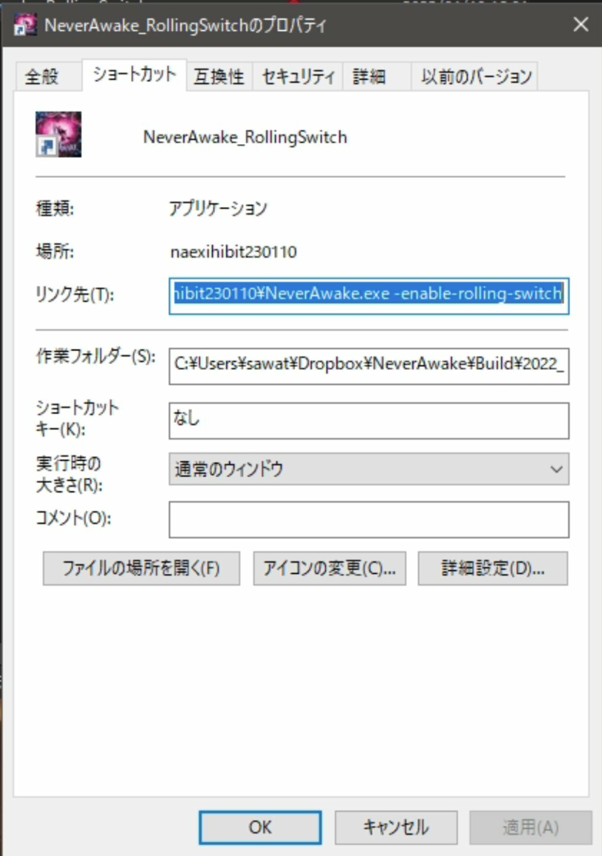This screenshot has width=602, height=856.
Task: Select the ショートカット tab
Action: tap(135, 75)
